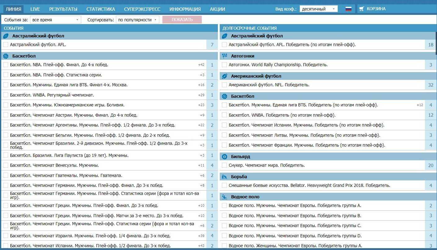Expand +42 markets for NBA Финал
Image resolution: width=437 pixels, height=250 pixels.
[201, 65]
